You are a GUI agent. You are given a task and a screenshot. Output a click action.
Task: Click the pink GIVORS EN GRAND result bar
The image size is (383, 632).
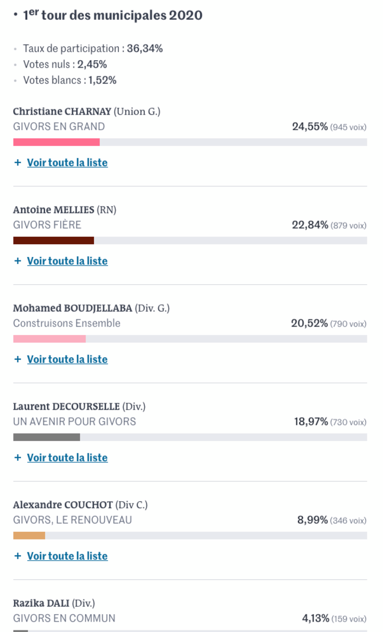tap(57, 142)
